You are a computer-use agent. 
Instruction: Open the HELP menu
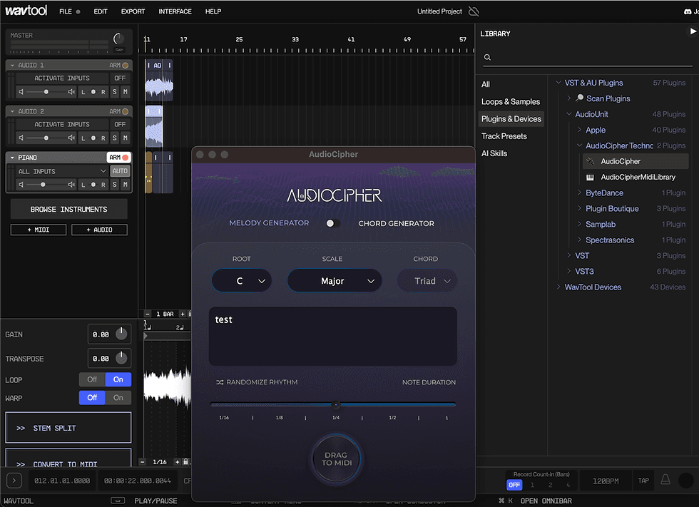click(x=213, y=11)
